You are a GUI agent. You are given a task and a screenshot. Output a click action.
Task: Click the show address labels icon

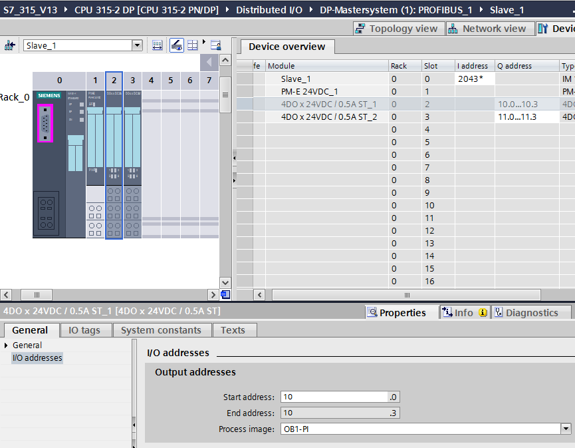tap(158, 45)
